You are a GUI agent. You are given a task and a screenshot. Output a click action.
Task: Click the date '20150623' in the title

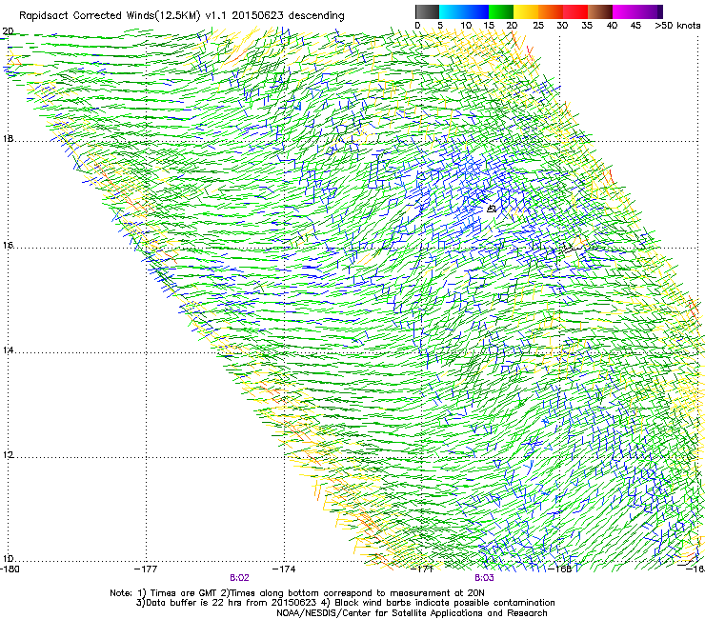(257, 16)
